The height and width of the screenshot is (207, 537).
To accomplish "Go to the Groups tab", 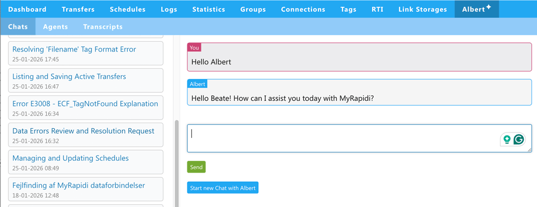I will click(253, 9).
